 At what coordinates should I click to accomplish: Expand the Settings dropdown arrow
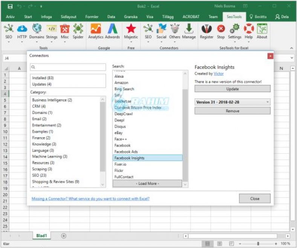tap(234, 42)
